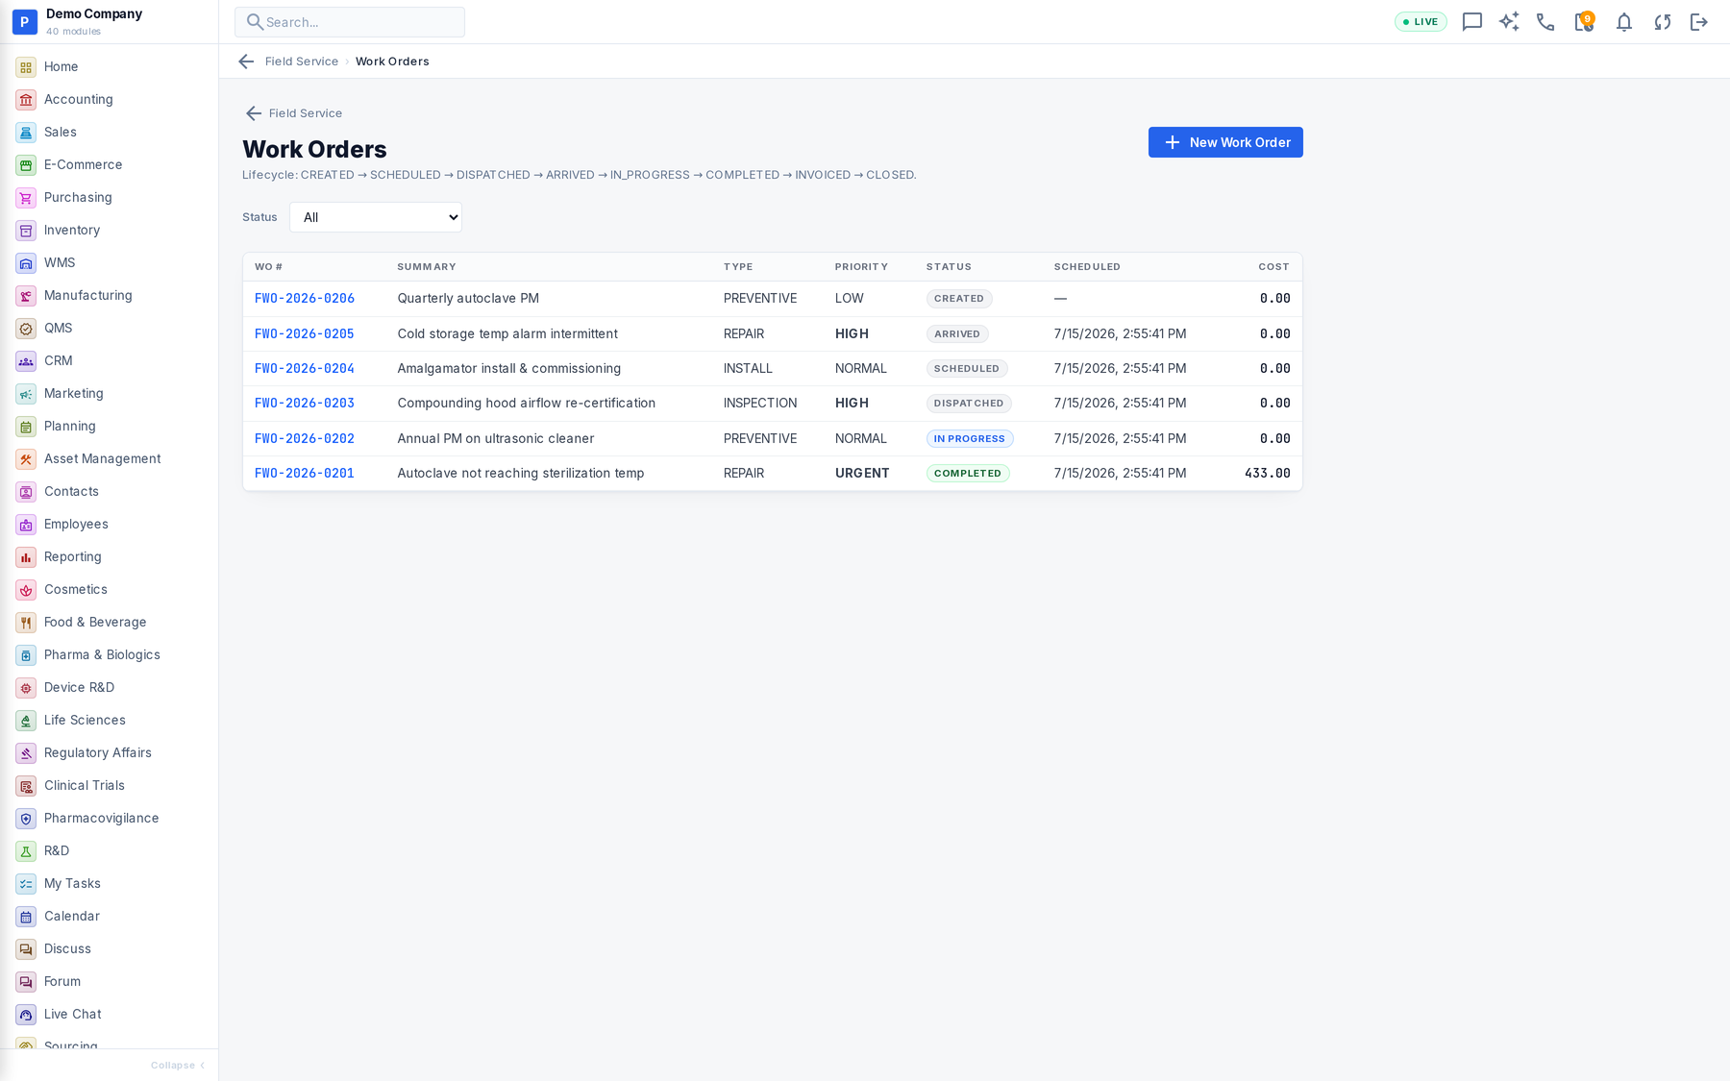
Task: Click the E-Commerce storefront icon
Action: [26, 165]
